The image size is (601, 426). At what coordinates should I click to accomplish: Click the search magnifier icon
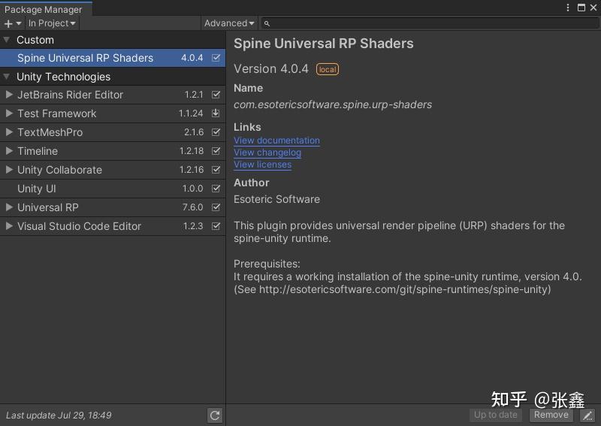pyautogui.click(x=267, y=23)
